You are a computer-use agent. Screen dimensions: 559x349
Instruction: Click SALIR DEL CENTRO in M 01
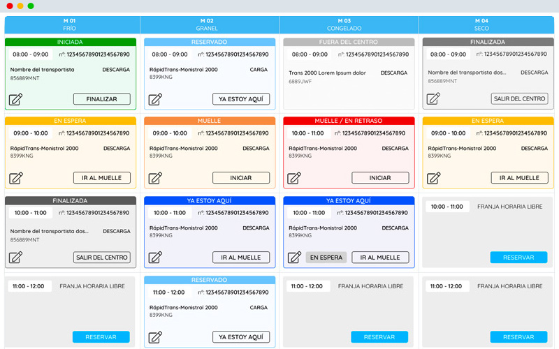coord(102,257)
